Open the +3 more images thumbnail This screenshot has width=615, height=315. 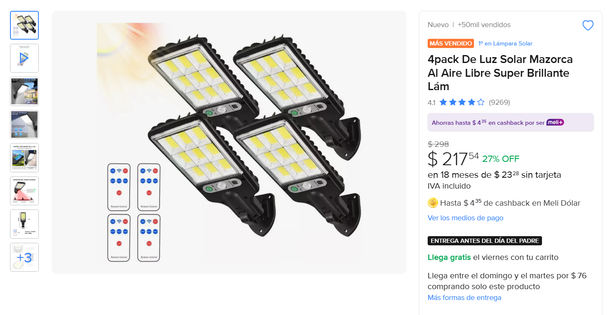coord(24,257)
